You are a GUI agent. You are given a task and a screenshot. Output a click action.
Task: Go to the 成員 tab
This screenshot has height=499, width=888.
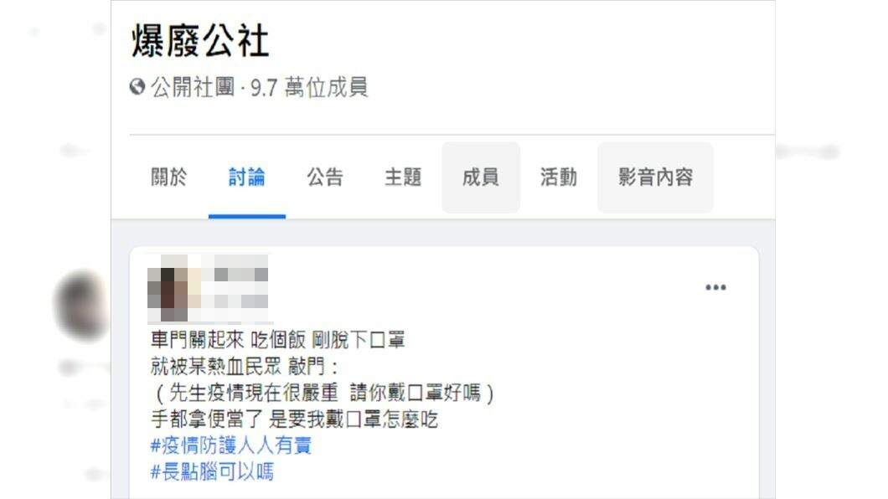pyautogui.click(x=481, y=177)
